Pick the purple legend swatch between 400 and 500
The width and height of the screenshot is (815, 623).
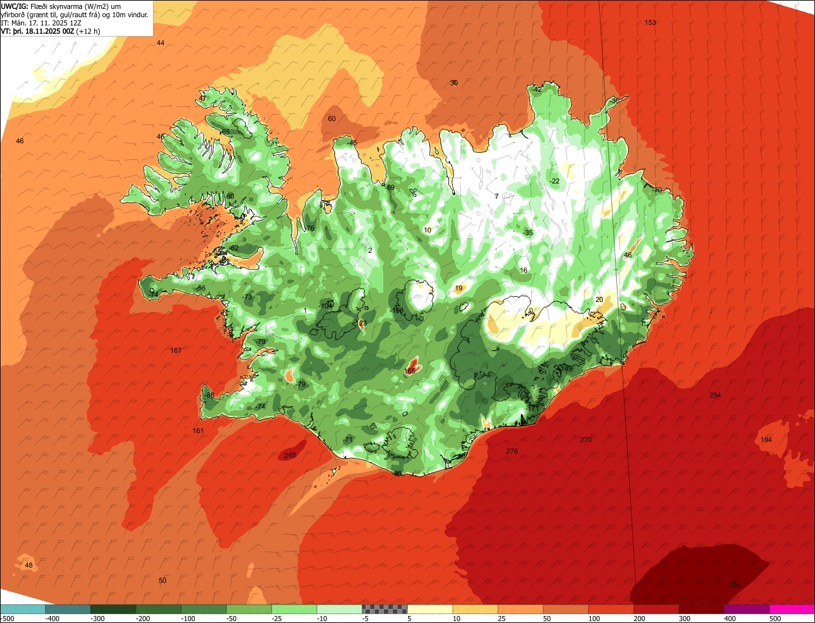point(746,609)
